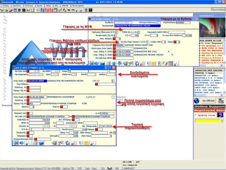Open the yellow dropdown under Προβολή Forum

[x=222, y=121]
